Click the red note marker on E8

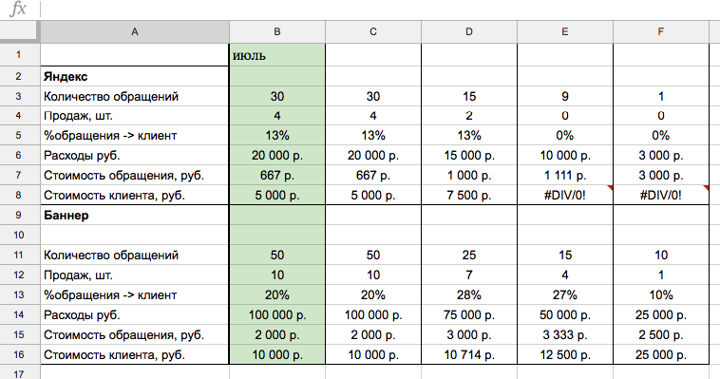(610, 187)
